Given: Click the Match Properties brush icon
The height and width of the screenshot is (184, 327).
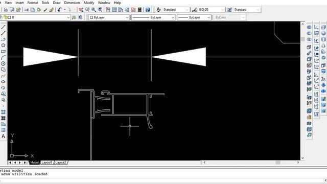Looking at the screenshot, I should (x=45, y=10).
